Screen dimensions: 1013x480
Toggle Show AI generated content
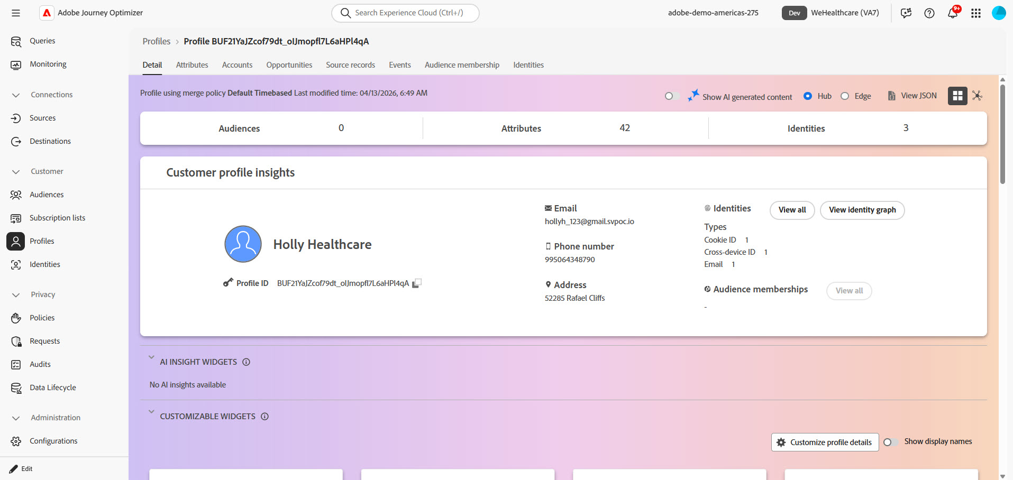pyautogui.click(x=672, y=96)
